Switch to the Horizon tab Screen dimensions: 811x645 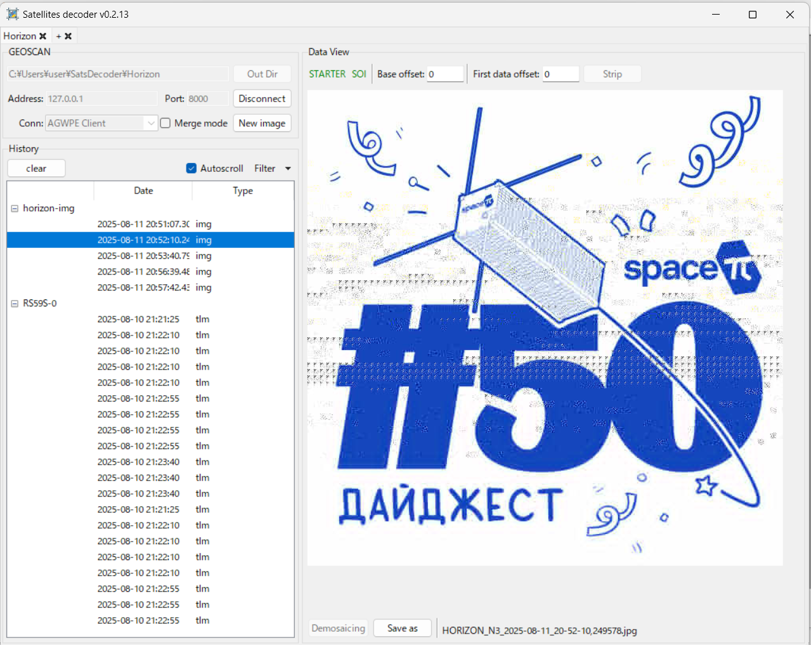click(x=20, y=36)
